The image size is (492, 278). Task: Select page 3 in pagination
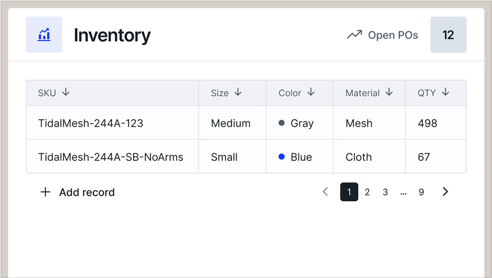point(385,192)
